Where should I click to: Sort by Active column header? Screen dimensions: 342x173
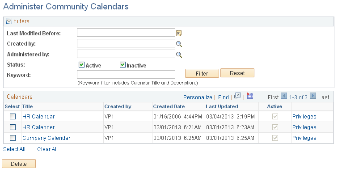tap(274, 106)
